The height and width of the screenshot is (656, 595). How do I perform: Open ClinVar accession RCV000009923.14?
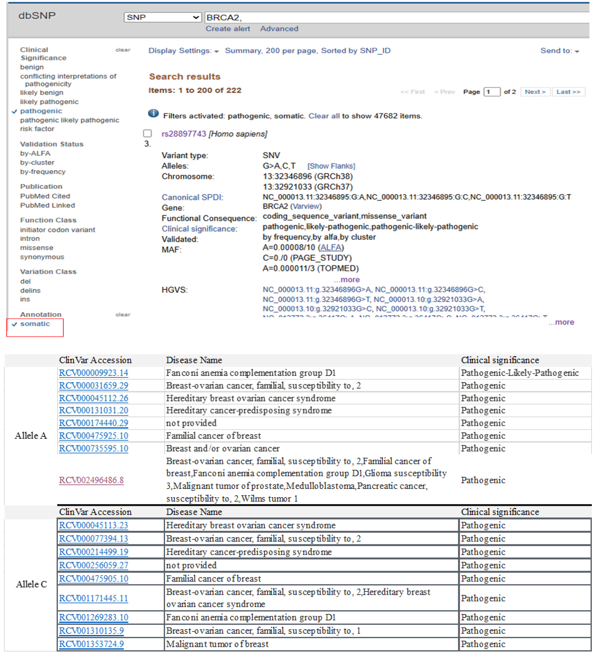(x=93, y=373)
